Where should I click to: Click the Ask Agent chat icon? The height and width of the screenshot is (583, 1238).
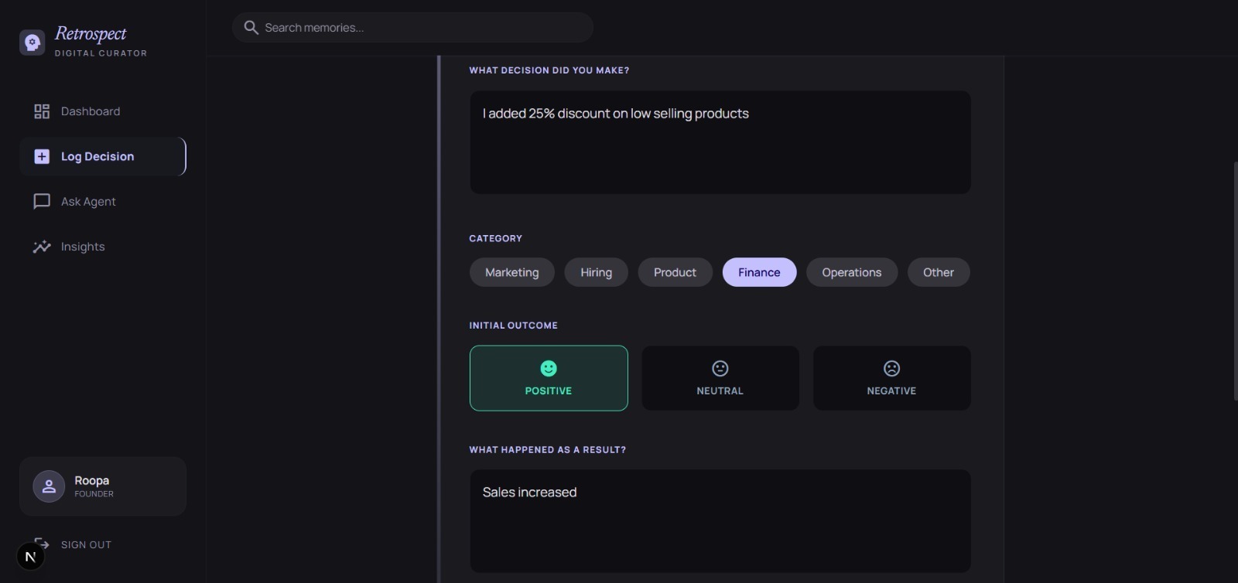pos(42,202)
